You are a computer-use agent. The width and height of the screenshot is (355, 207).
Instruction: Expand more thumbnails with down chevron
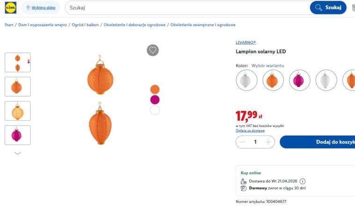pos(18,153)
